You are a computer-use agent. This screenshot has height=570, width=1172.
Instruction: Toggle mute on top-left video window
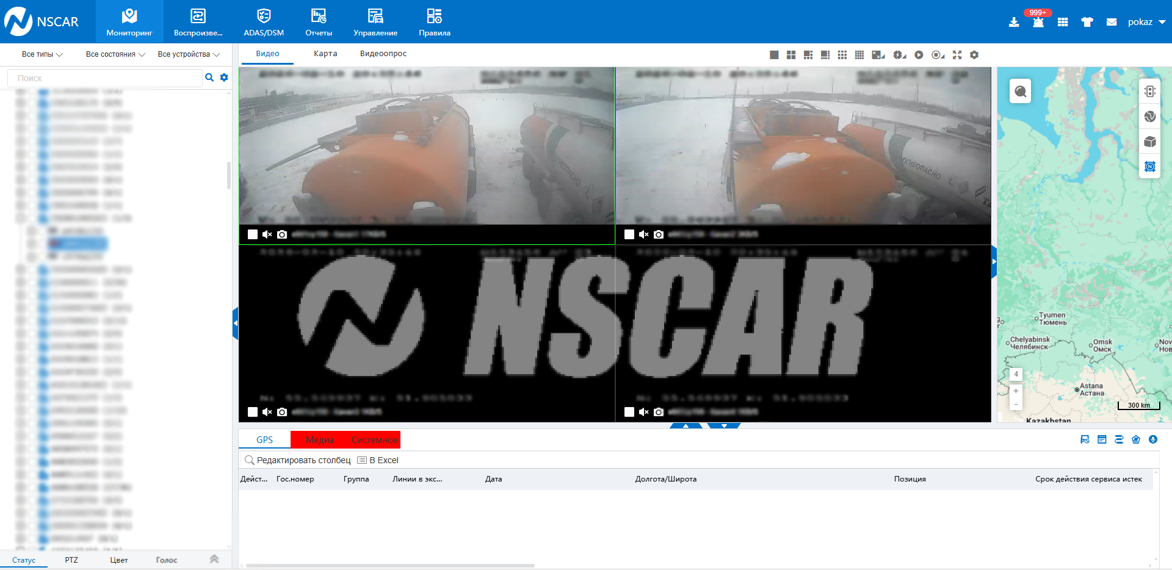coord(267,234)
